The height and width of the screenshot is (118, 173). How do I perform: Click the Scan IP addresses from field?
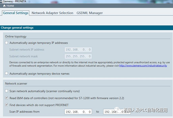78,112
